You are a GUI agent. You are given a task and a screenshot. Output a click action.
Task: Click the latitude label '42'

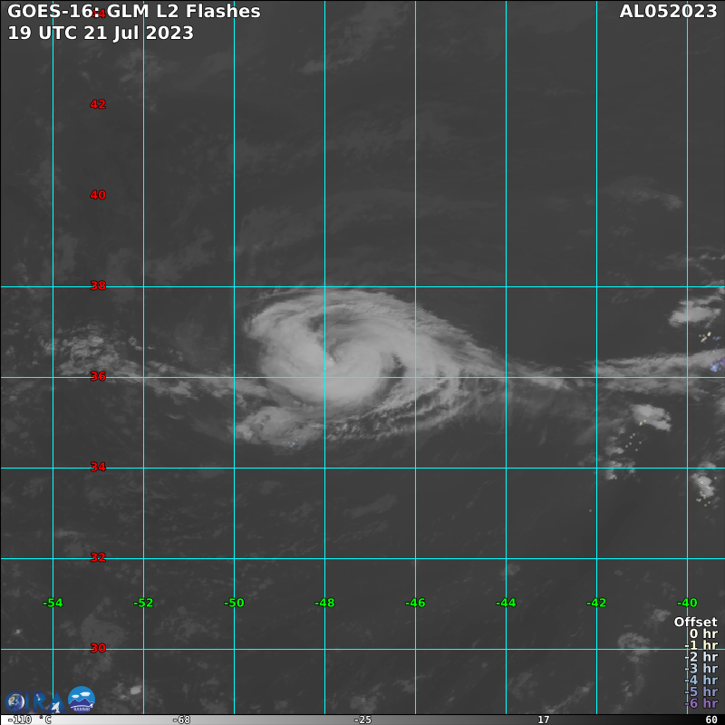tap(98, 104)
